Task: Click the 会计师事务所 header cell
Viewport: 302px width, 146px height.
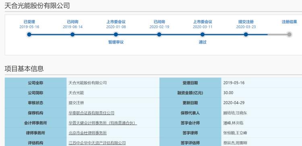Action: coord(35,123)
